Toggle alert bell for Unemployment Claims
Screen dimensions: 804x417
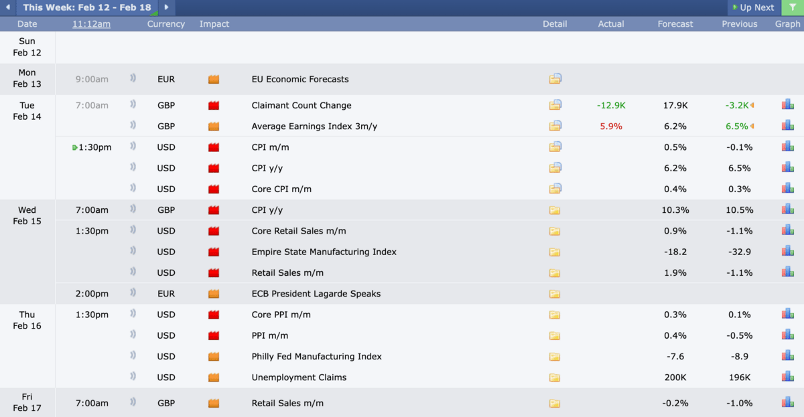(133, 377)
